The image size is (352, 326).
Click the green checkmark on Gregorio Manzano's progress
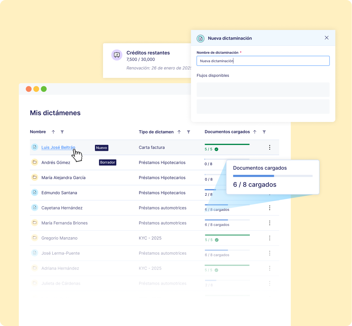(216, 240)
